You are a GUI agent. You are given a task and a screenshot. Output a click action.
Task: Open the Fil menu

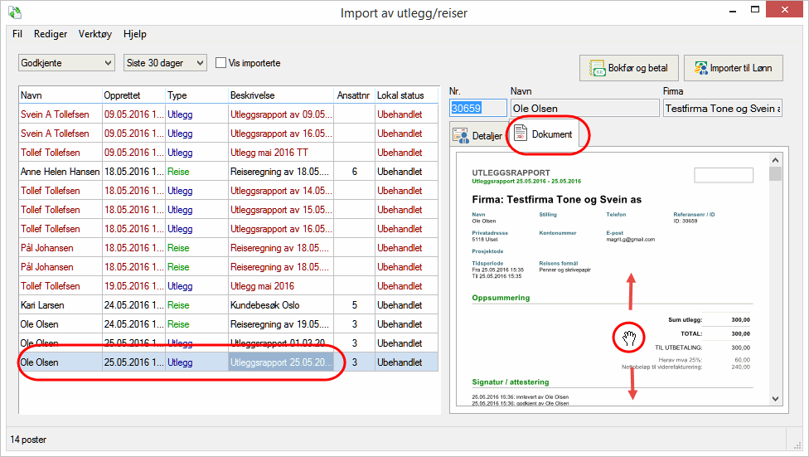[x=17, y=34]
